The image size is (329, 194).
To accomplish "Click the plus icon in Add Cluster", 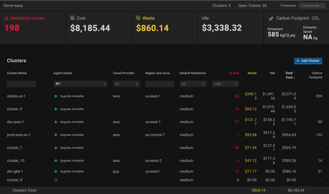I will tap(298, 61).
